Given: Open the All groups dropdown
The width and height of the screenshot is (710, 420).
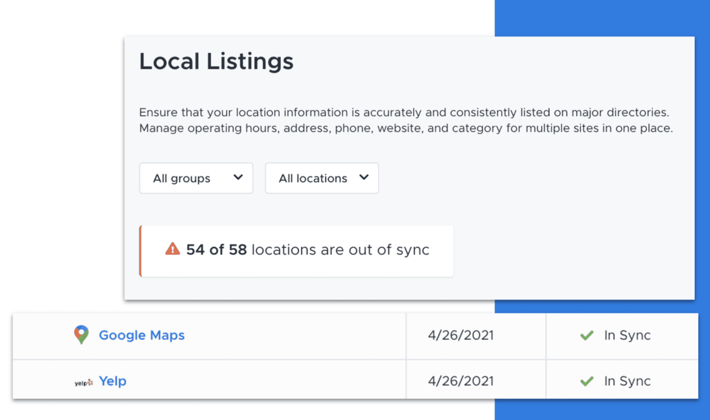Looking at the screenshot, I should [x=196, y=178].
